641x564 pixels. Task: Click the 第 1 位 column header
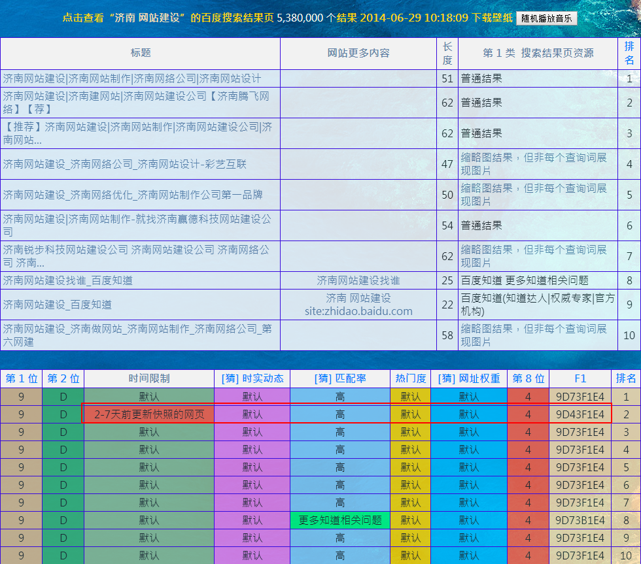point(21,378)
